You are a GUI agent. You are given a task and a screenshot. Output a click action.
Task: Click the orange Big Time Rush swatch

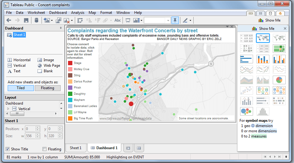click(x=70, y=118)
